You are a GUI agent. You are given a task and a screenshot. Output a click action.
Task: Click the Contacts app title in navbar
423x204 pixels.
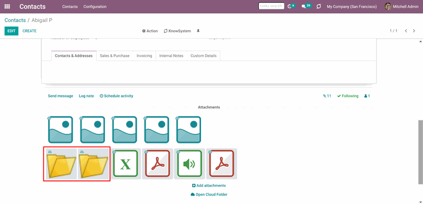tap(32, 6)
